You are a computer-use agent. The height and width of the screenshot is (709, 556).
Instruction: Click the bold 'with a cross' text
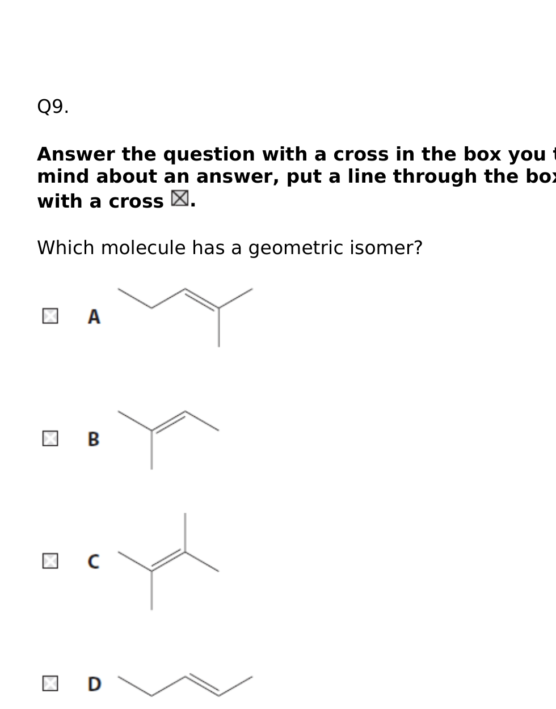click(x=100, y=201)
